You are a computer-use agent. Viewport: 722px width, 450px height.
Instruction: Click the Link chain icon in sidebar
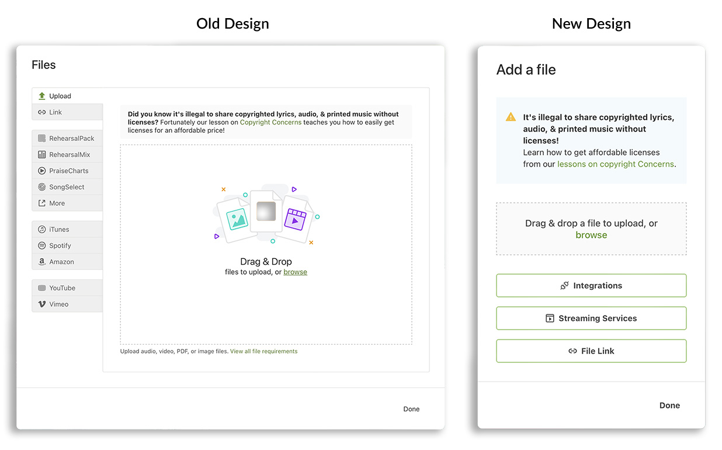41,112
